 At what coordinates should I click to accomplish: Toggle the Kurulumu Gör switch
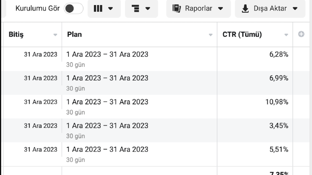[74, 9]
